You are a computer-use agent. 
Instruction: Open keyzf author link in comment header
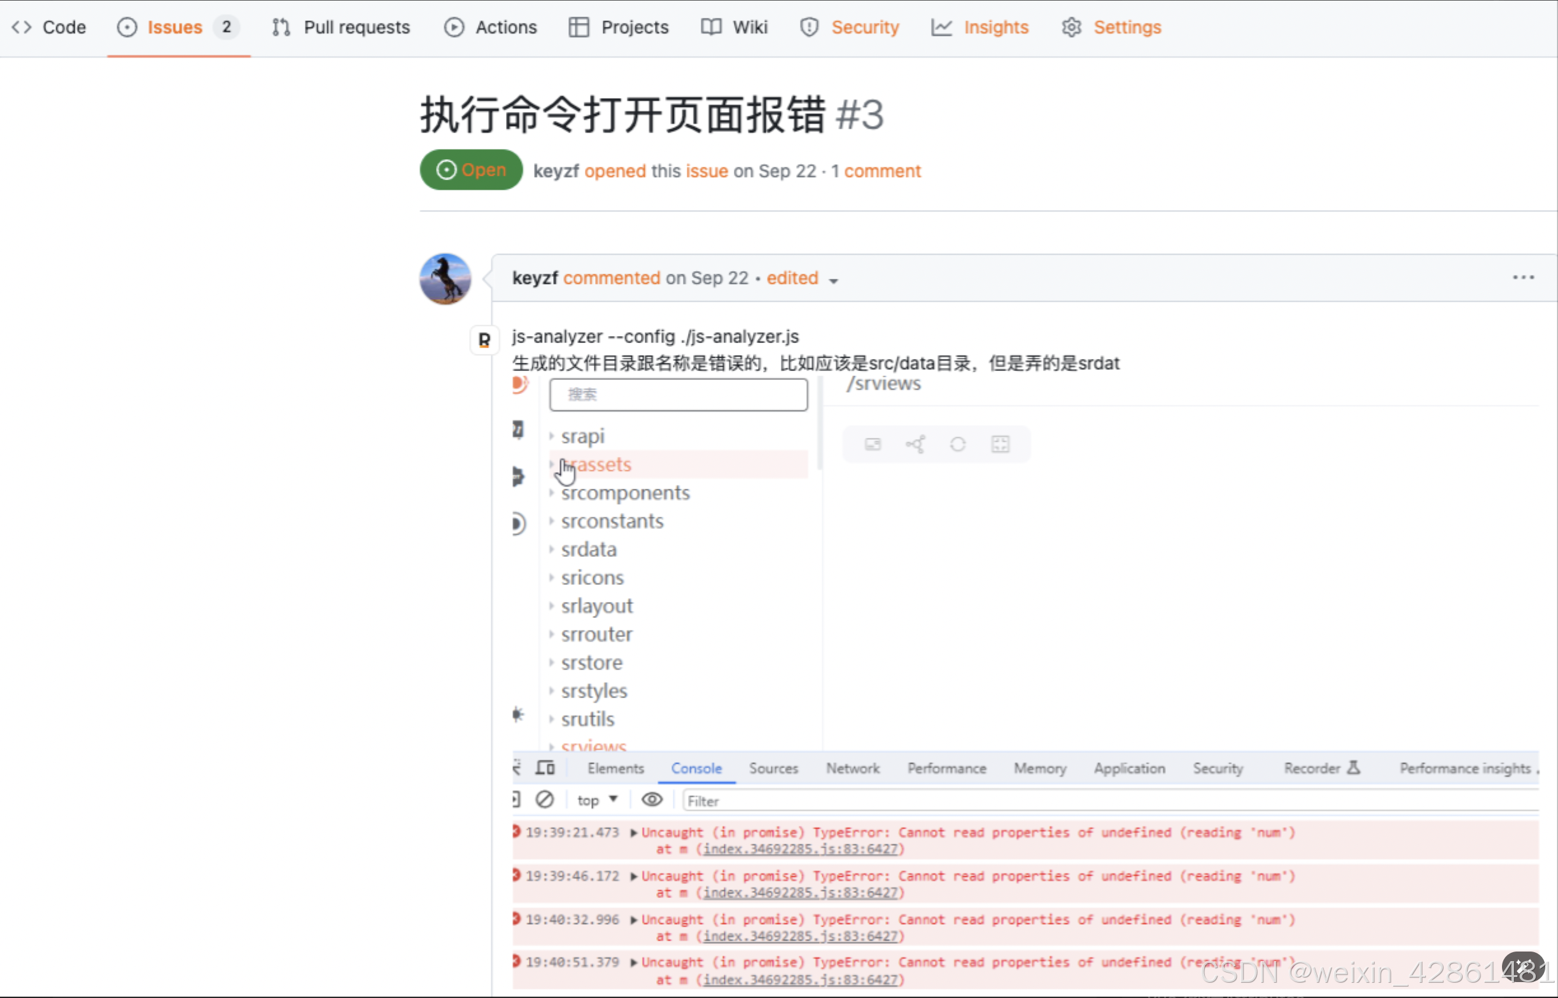[535, 278]
